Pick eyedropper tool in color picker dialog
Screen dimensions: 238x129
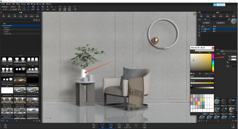(192, 51)
